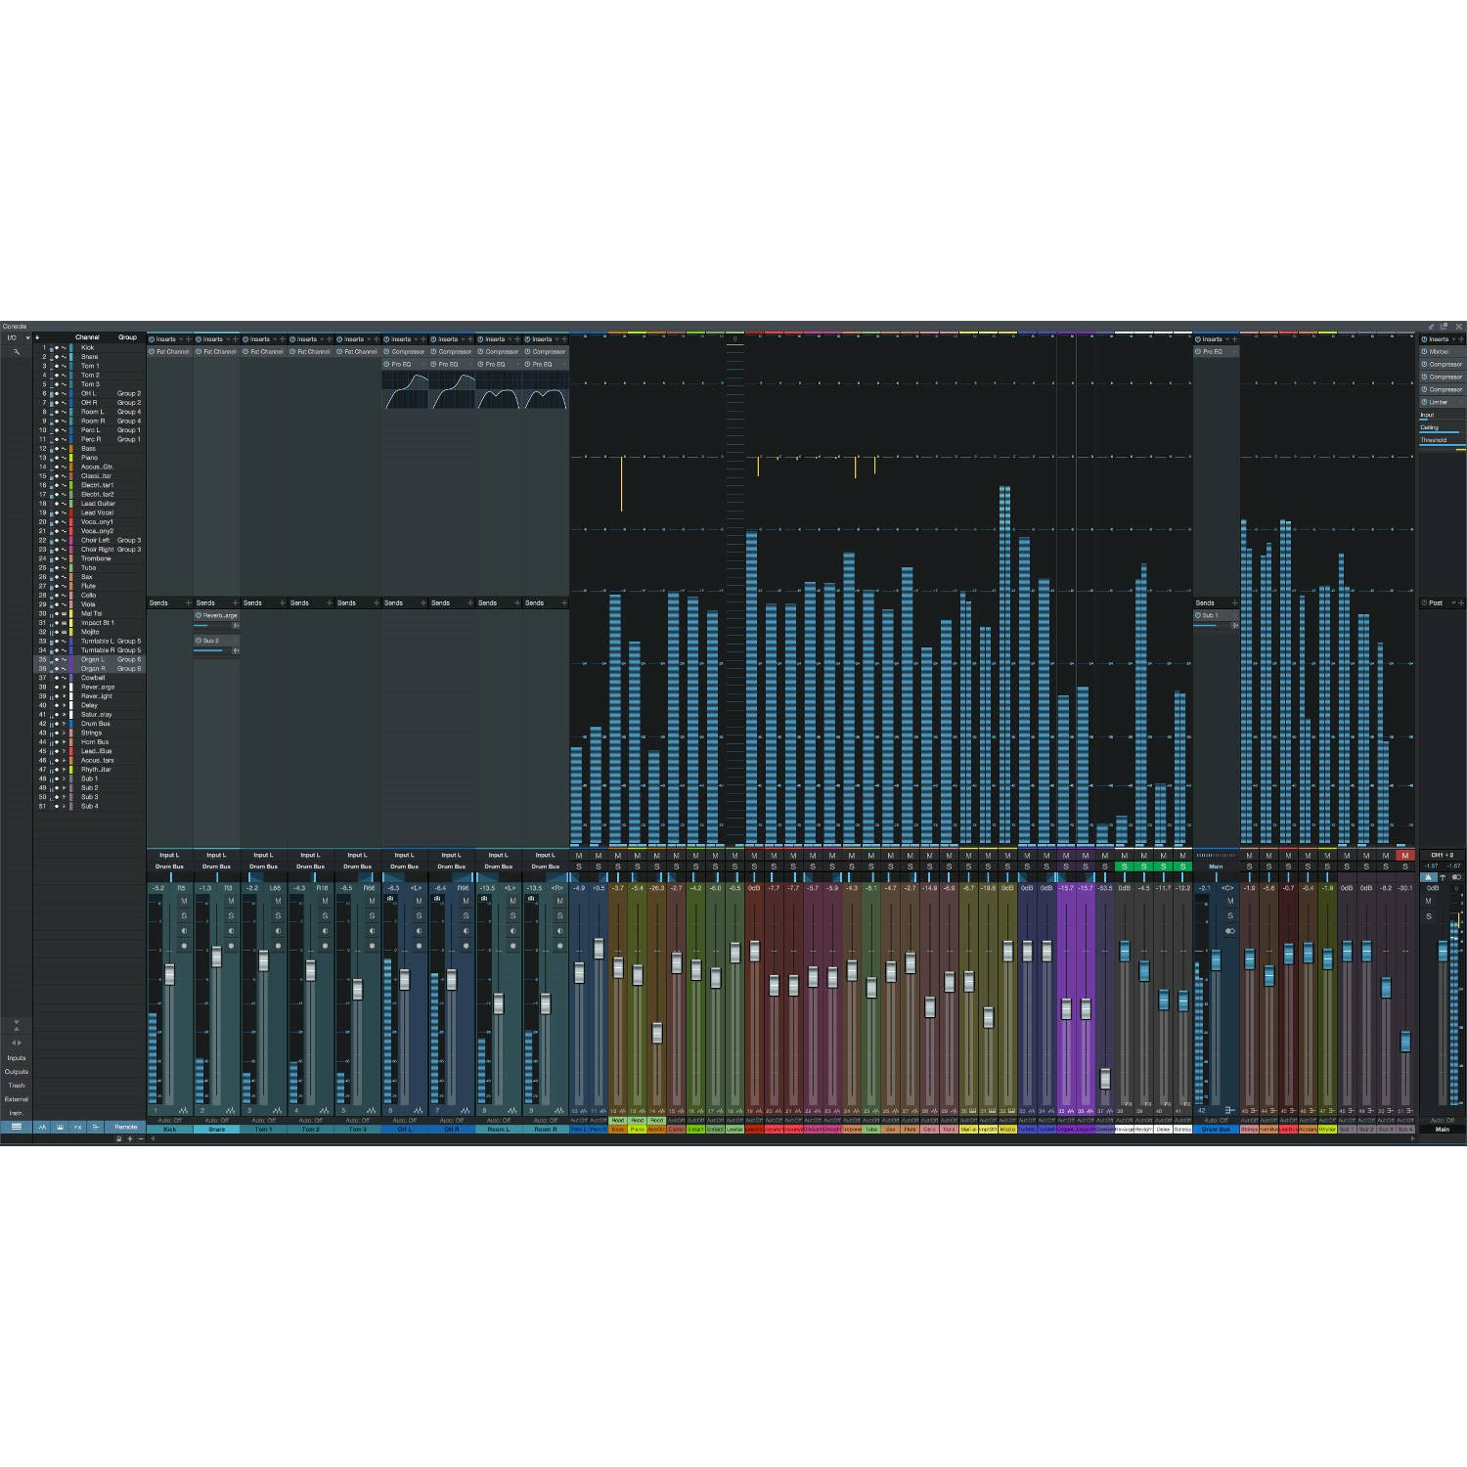Click the monitor icon on Kick channel
The image size is (1467, 1467).
coord(184,931)
